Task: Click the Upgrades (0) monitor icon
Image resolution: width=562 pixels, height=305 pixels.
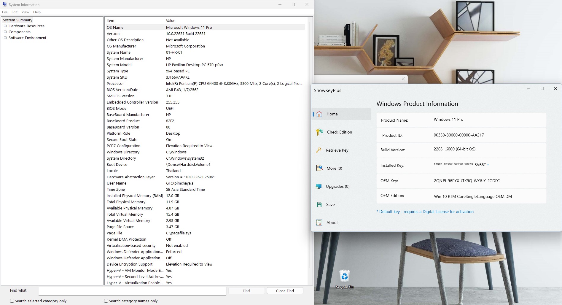Action: 319,186
